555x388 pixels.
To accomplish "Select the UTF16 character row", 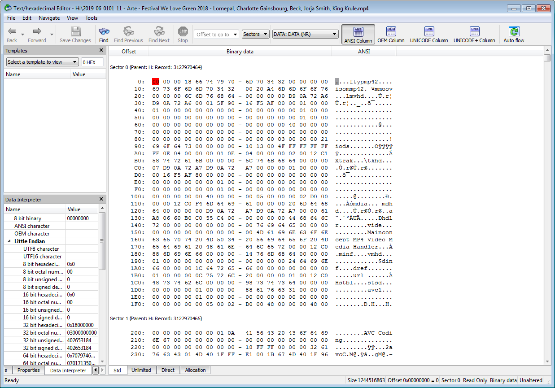I will pyautogui.click(x=51, y=257).
